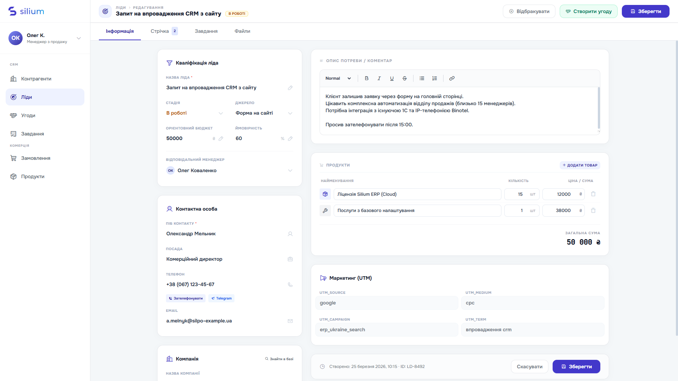This screenshot has height=381, width=678.
Task: Click pencil icon next to probability field
Action: (x=290, y=139)
